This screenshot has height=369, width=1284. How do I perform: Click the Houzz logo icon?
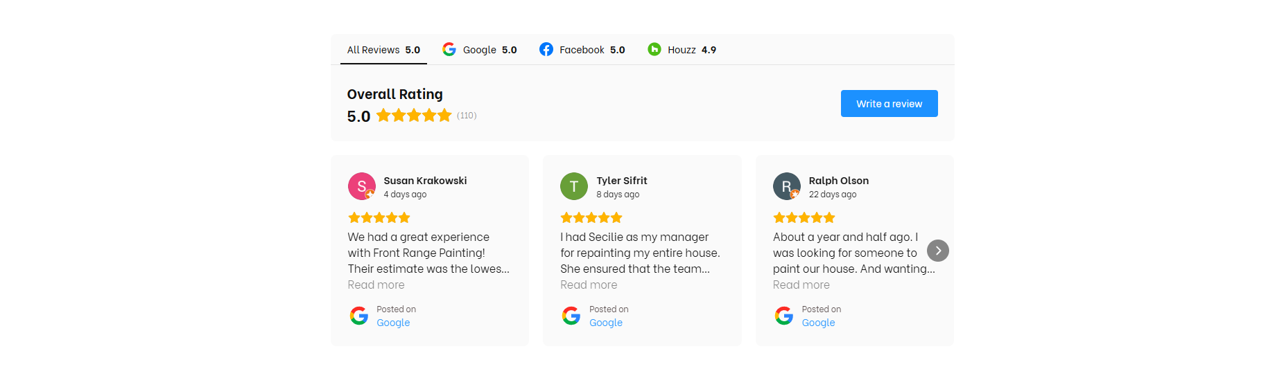point(654,49)
